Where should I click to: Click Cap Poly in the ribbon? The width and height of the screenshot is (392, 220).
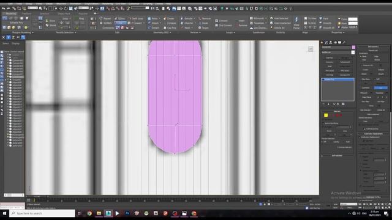pos(170,28)
